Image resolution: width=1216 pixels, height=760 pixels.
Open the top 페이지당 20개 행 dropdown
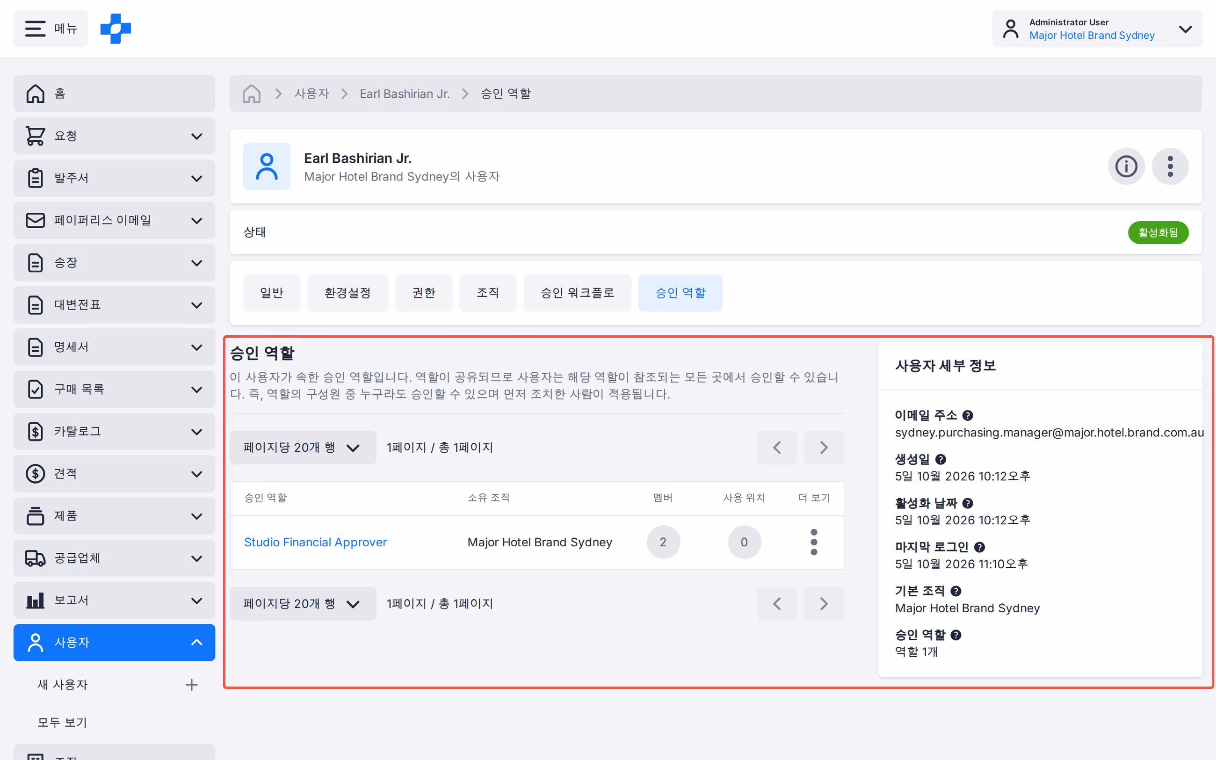click(303, 448)
